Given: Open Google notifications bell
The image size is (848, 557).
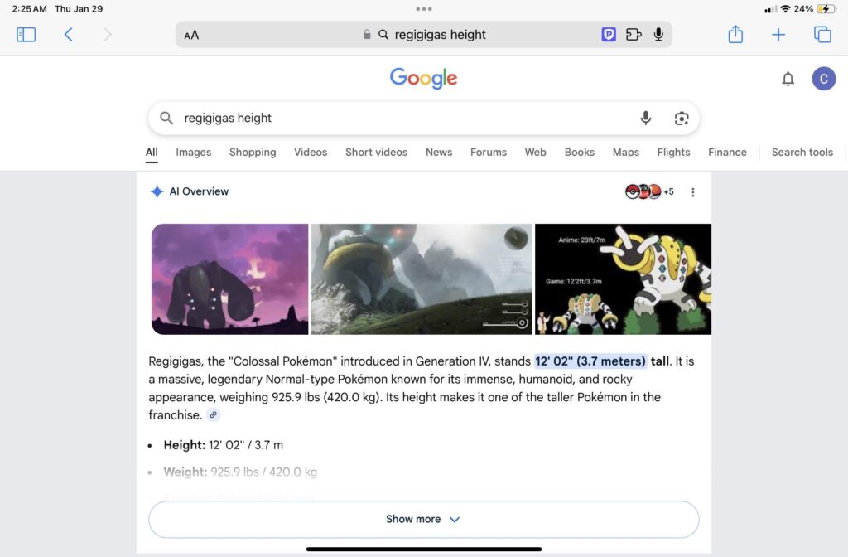Looking at the screenshot, I should [x=788, y=79].
